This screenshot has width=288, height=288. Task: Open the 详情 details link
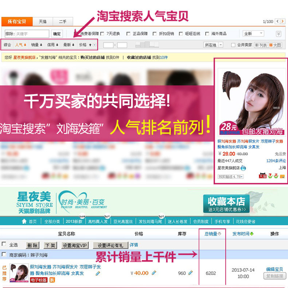click(134, 245)
